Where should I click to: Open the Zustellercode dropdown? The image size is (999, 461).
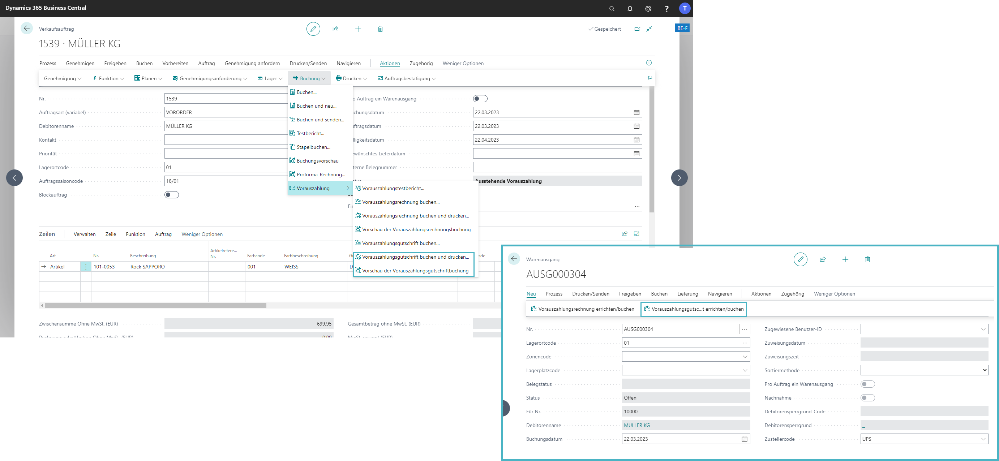[983, 439]
